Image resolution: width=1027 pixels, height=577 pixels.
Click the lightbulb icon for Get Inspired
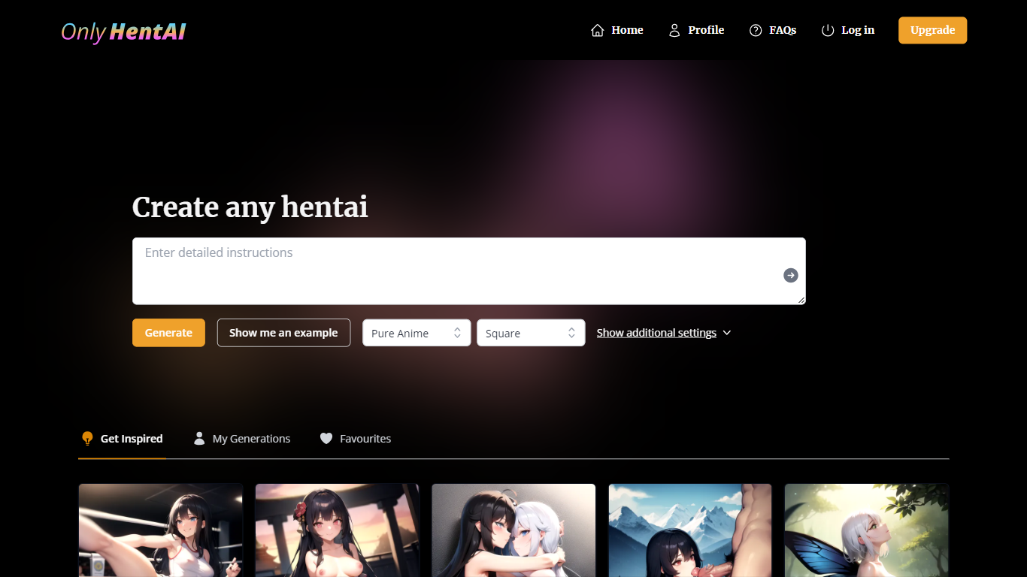[x=87, y=439]
